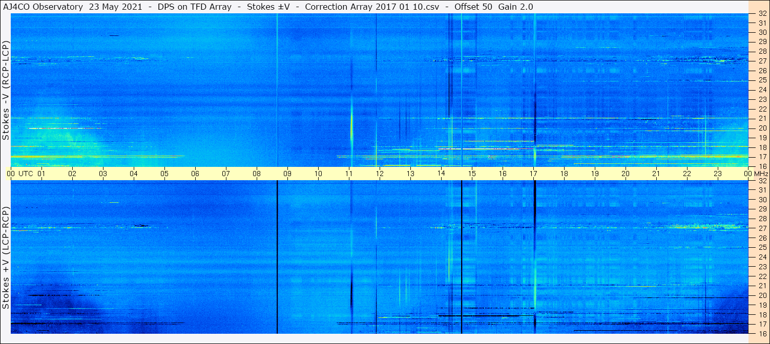Image resolution: width=770 pixels, height=344 pixels.
Task: Click the 05 UTC hour label
Action: tap(164, 174)
